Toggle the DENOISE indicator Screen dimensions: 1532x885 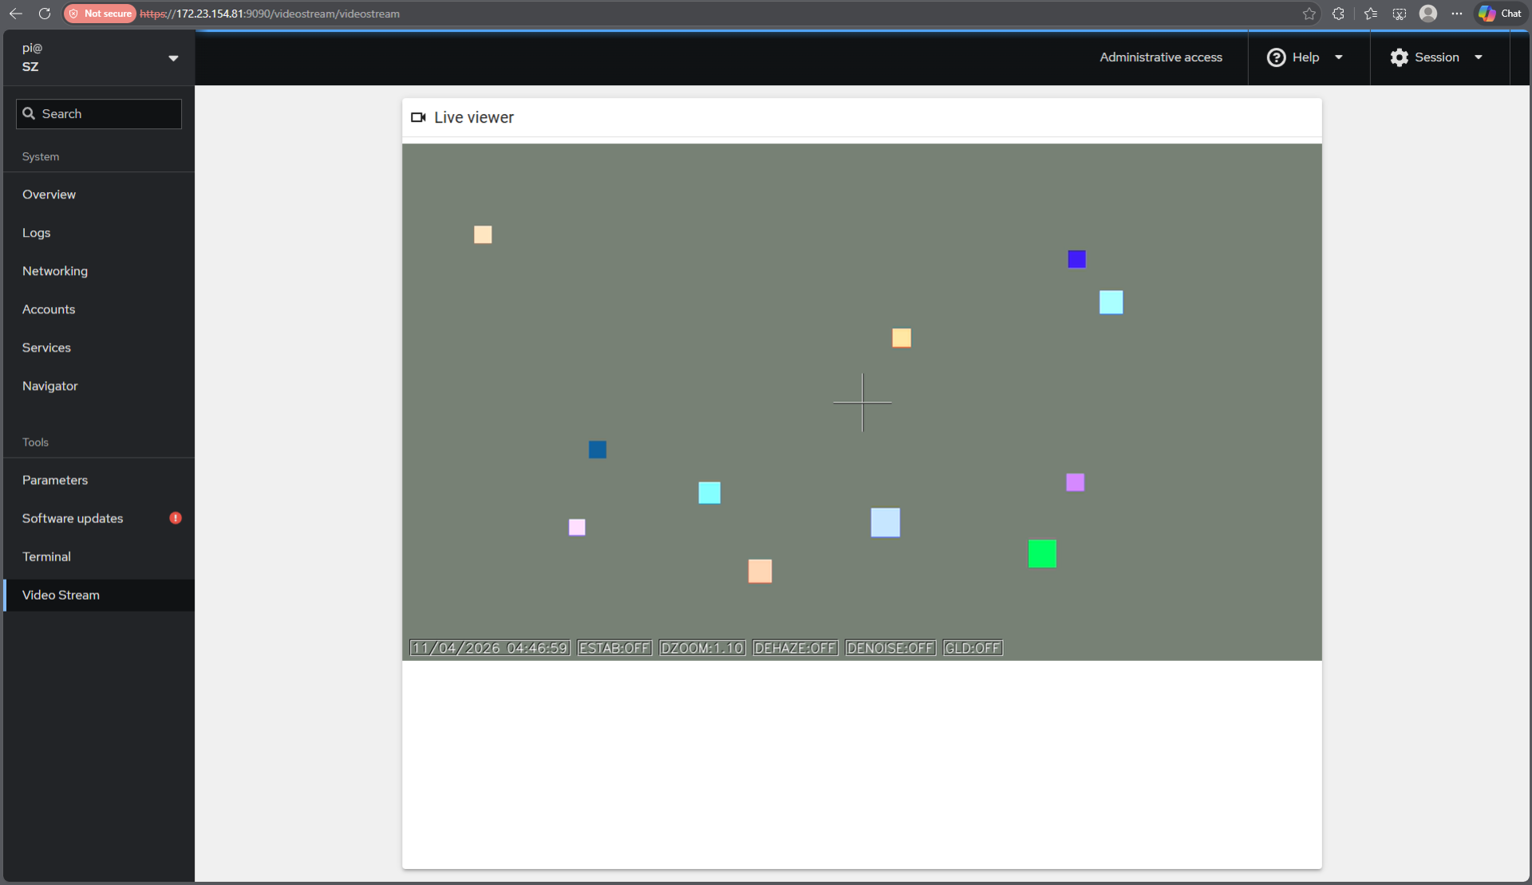click(x=890, y=648)
